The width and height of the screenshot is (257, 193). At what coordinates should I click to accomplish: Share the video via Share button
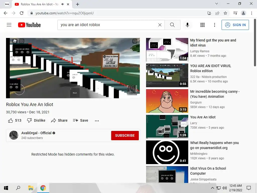point(59,120)
